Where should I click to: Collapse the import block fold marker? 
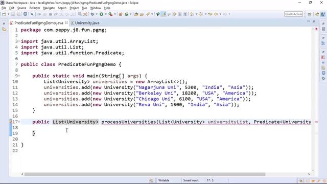click(x=19, y=41)
